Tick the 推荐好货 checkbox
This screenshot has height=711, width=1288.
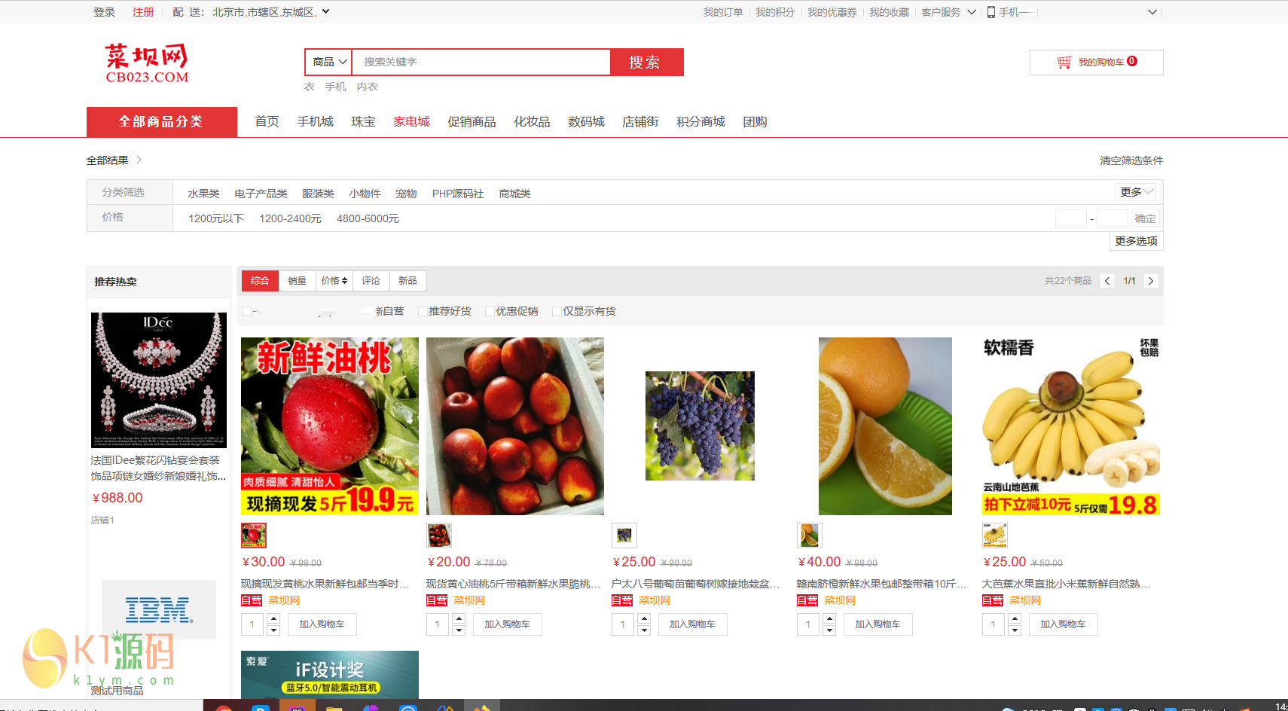[x=423, y=311]
